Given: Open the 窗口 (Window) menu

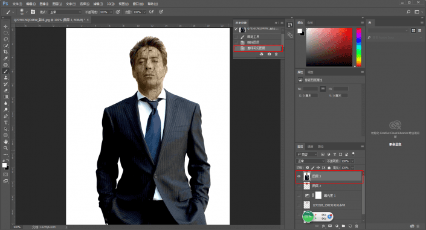Looking at the screenshot, I should pos(138,4).
